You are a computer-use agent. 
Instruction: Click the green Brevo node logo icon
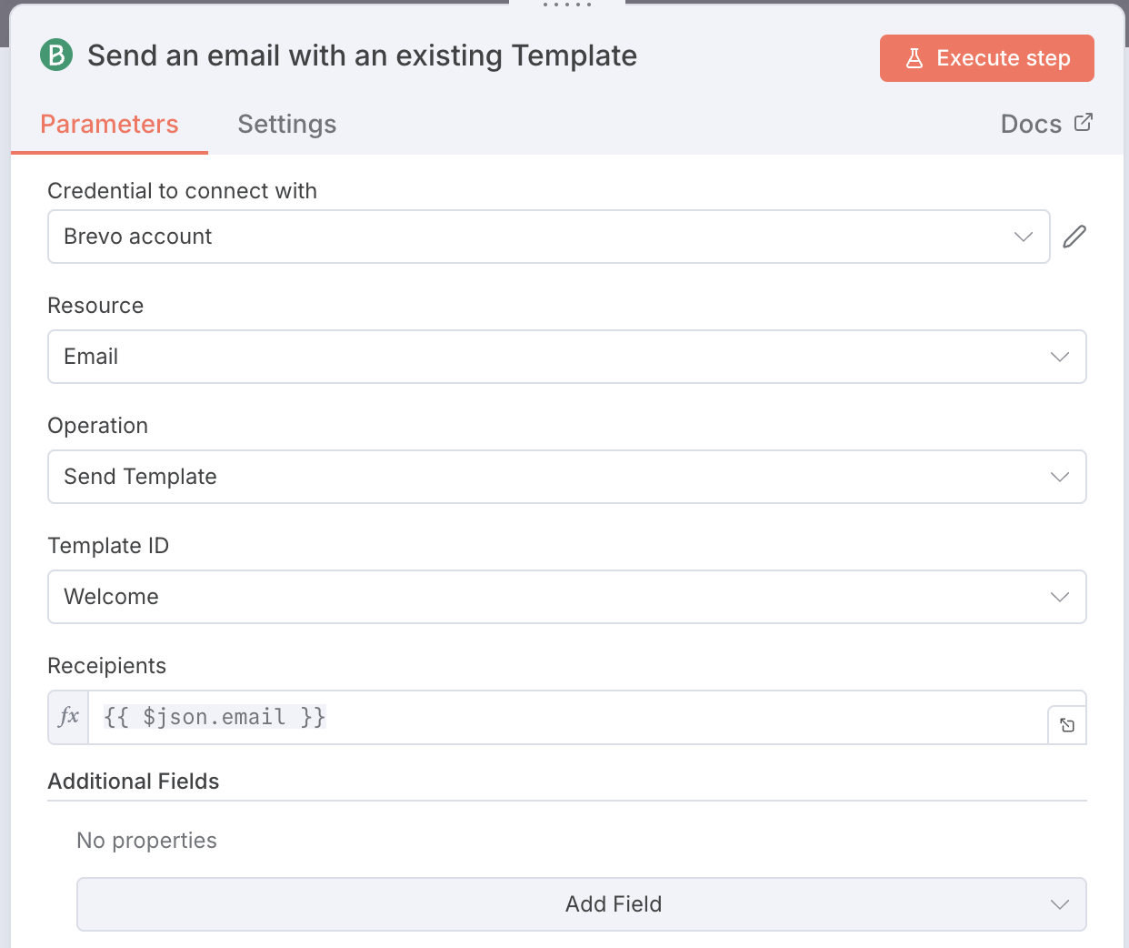point(56,55)
